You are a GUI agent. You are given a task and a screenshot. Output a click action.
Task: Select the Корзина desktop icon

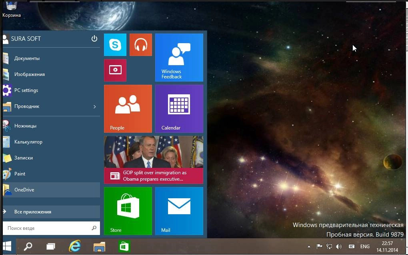[x=12, y=10]
